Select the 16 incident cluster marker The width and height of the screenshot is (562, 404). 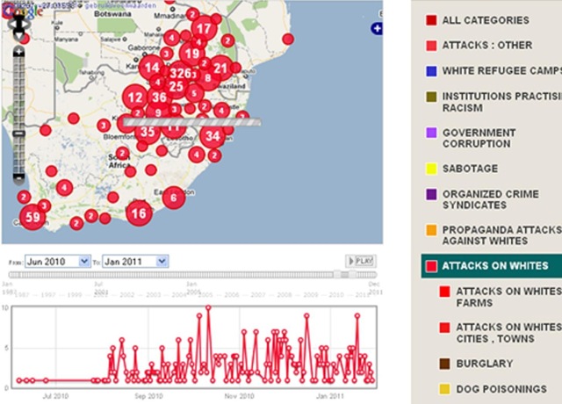139,213
